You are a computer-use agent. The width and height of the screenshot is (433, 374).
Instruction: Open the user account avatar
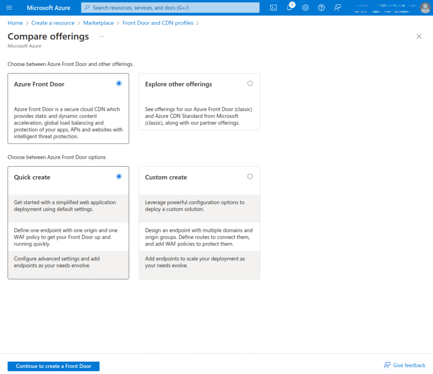425,8
